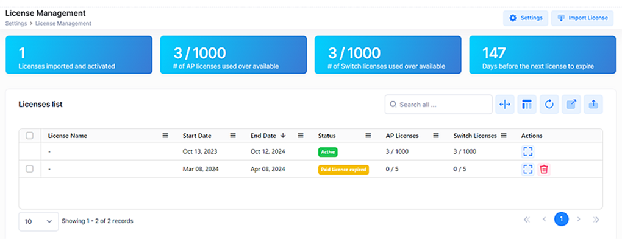
Task: Sort by End Date column header
Action: (x=263, y=136)
